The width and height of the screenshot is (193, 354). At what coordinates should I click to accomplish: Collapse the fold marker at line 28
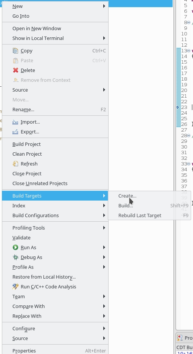point(189,135)
